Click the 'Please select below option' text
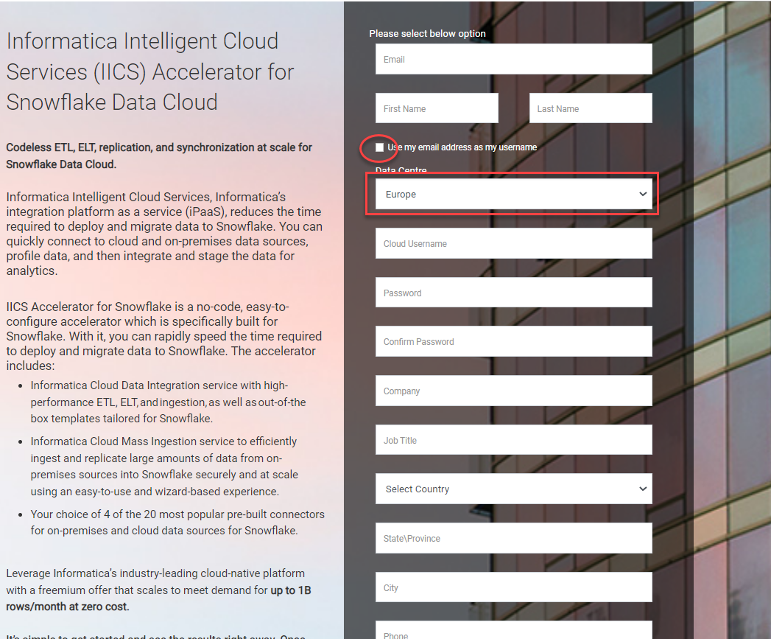771x639 pixels. (427, 34)
